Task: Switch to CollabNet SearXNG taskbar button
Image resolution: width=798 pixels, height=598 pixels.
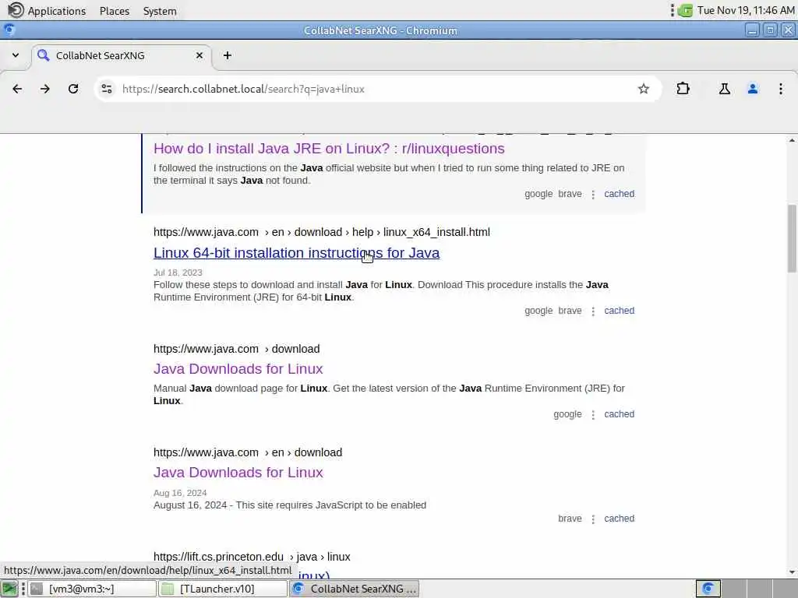Action: click(355, 589)
